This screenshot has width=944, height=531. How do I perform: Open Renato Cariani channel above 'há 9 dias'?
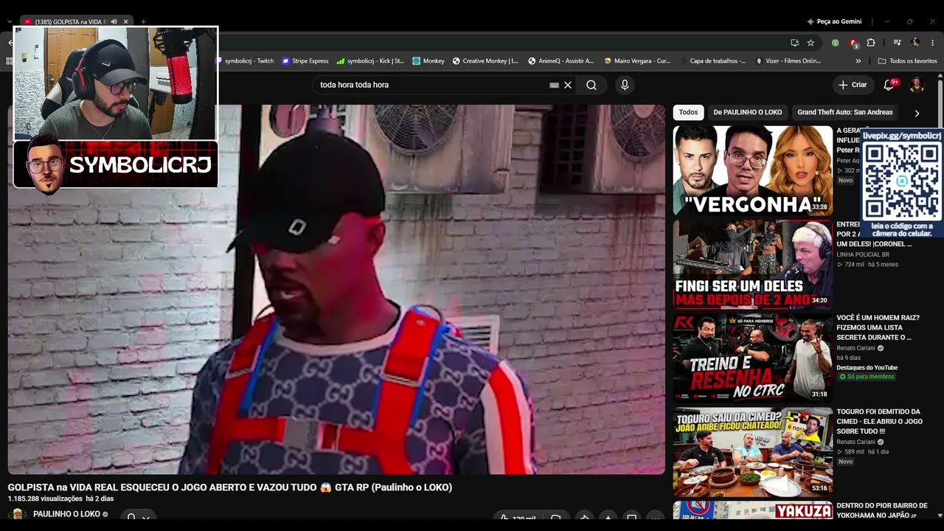855,348
